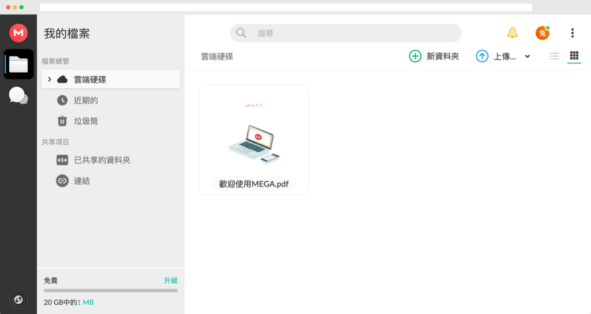Open the orange account avatar

543,33
